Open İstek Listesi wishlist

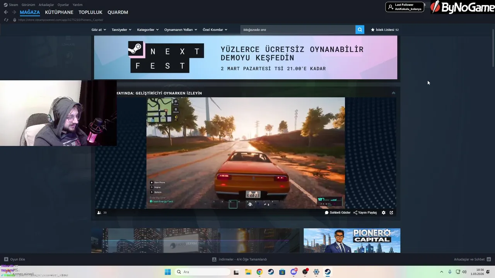click(x=385, y=30)
